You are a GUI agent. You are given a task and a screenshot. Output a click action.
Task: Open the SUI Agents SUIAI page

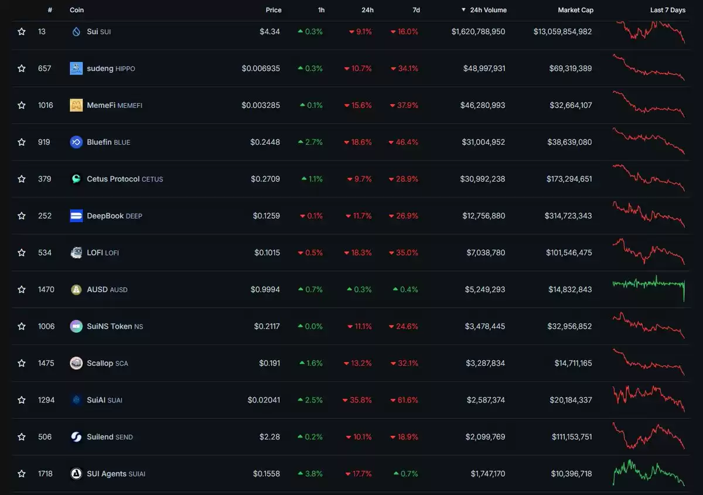(x=116, y=474)
